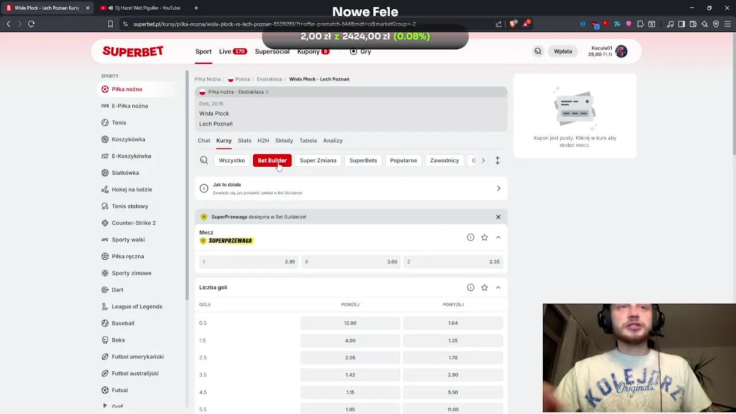Open Składy tab
This screenshot has width=736, height=414.
click(x=284, y=140)
